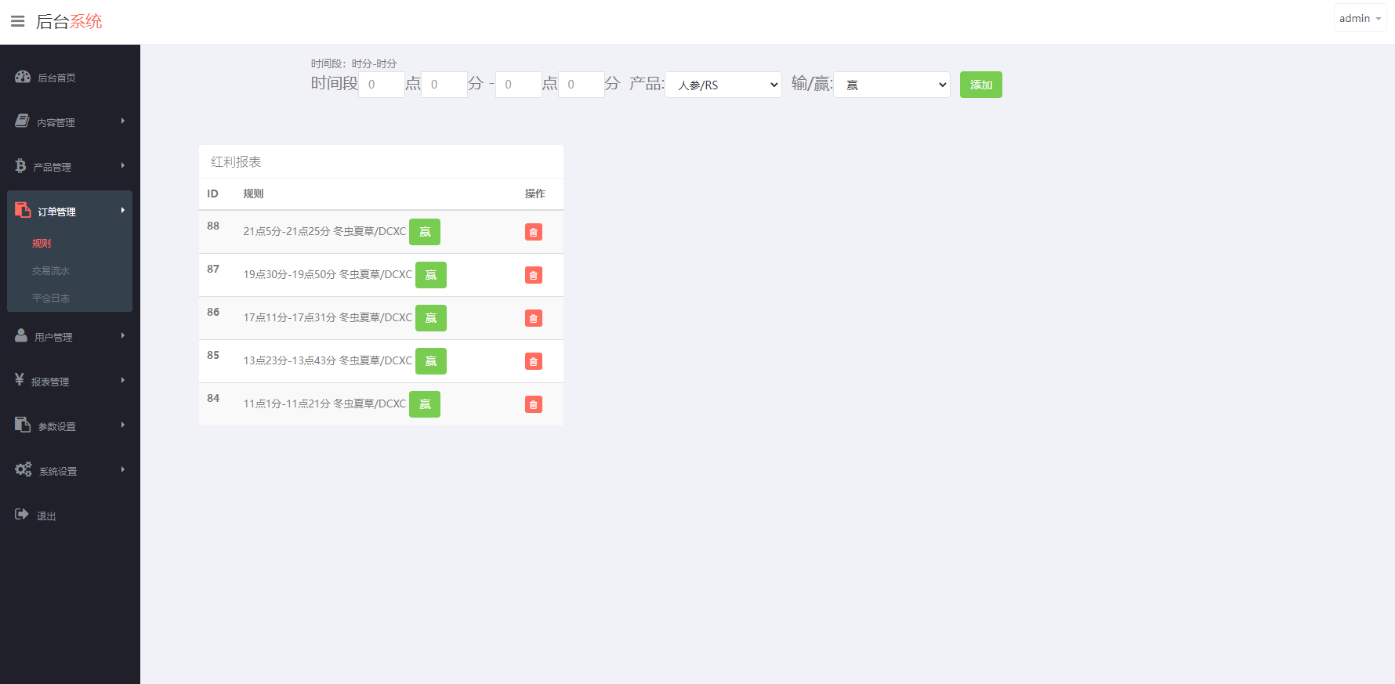Click the 退出 logout icon
1395x684 pixels.
point(22,514)
